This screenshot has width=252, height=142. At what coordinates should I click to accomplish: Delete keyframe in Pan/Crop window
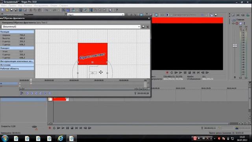tap(50, 93)
